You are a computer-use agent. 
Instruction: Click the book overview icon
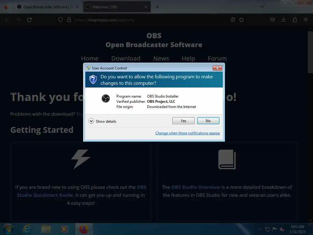pos(227,159)
